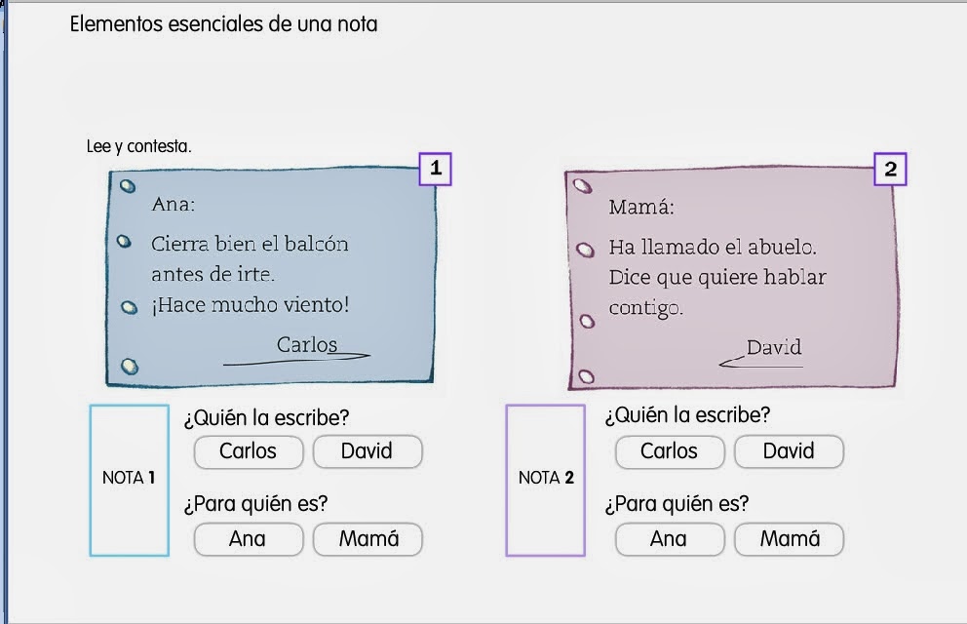Click the David signature on the pink note
This screenshot has height=624, width=967.
[775, 346]
